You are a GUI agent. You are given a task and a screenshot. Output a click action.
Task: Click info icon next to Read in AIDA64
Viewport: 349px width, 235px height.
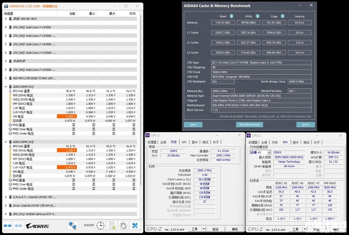(x=232, y=16)
